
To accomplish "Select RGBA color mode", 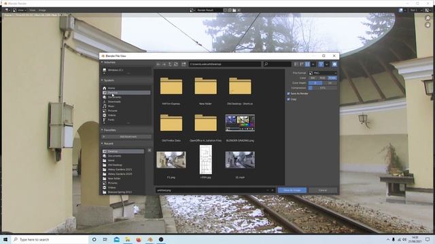I will click(332, 78).
